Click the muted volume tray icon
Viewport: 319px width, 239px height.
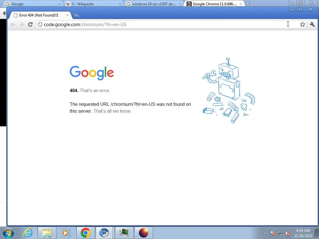click(288, 233)
